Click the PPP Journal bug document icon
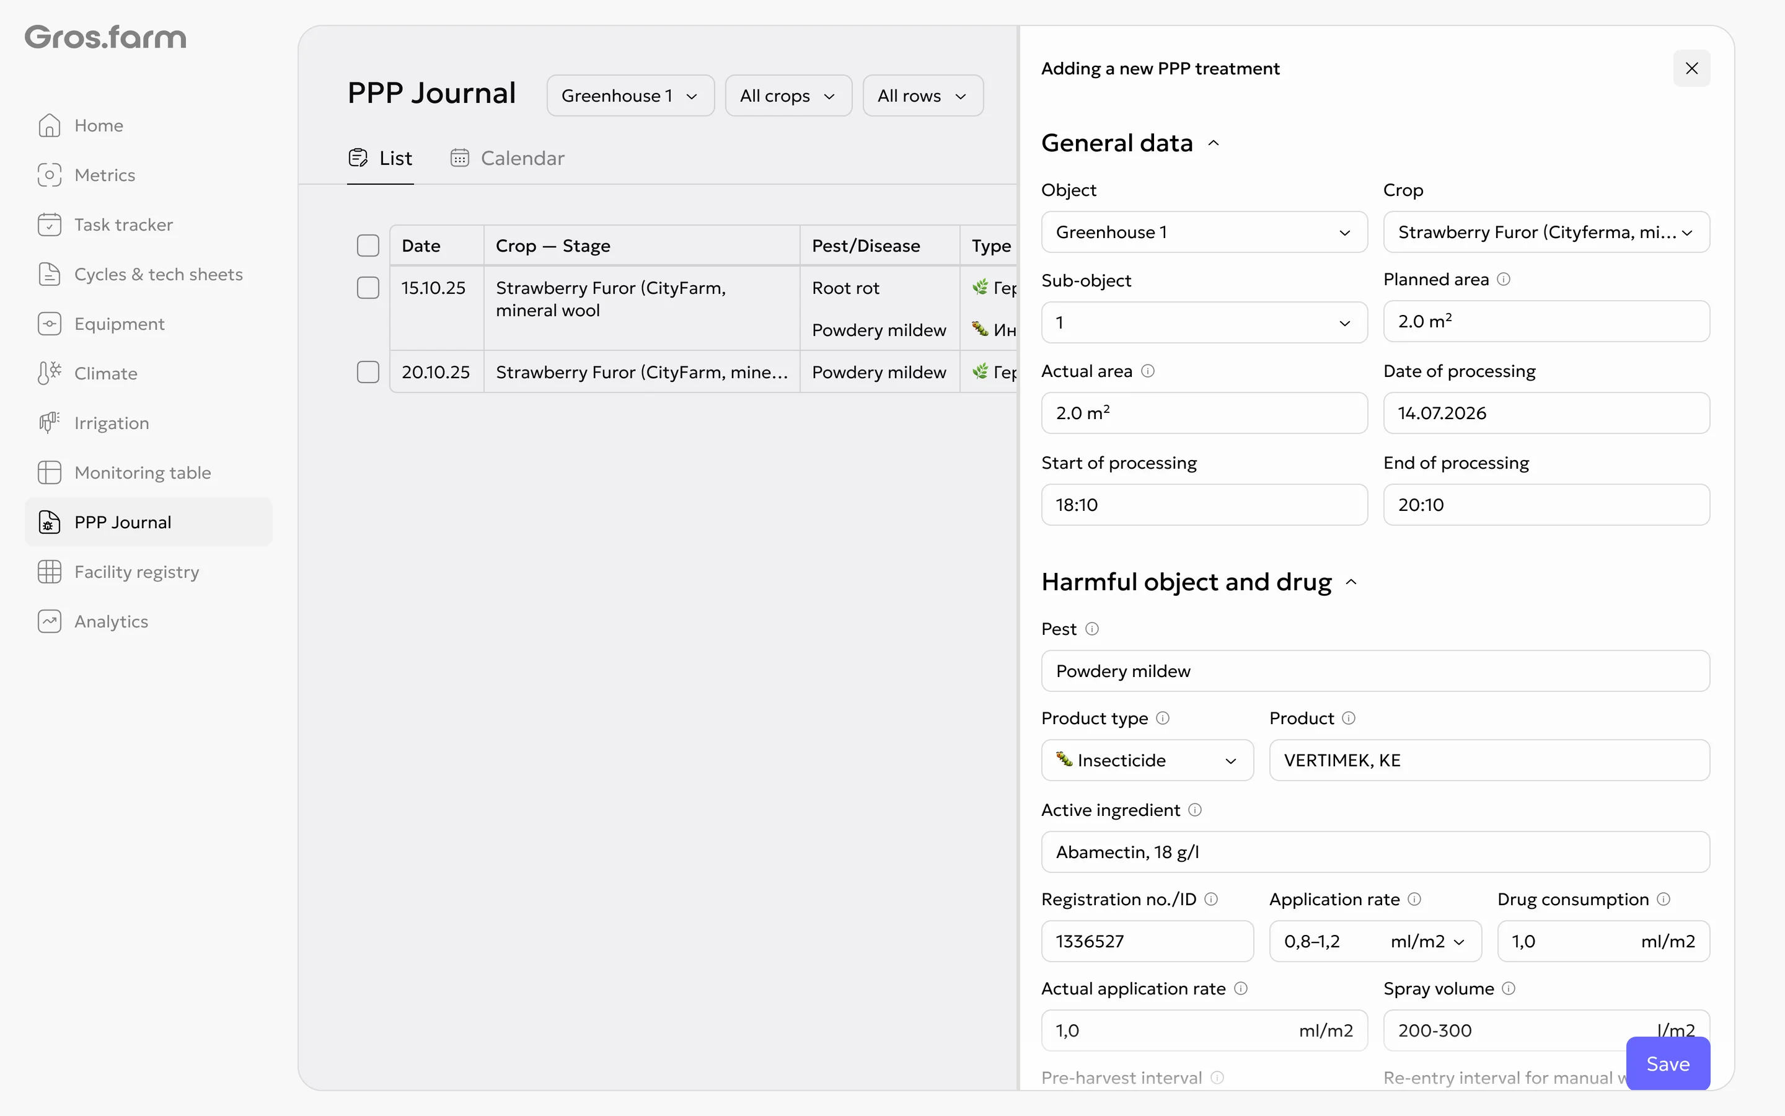This screenshot has width=1785, height=1116. (50, 522)
